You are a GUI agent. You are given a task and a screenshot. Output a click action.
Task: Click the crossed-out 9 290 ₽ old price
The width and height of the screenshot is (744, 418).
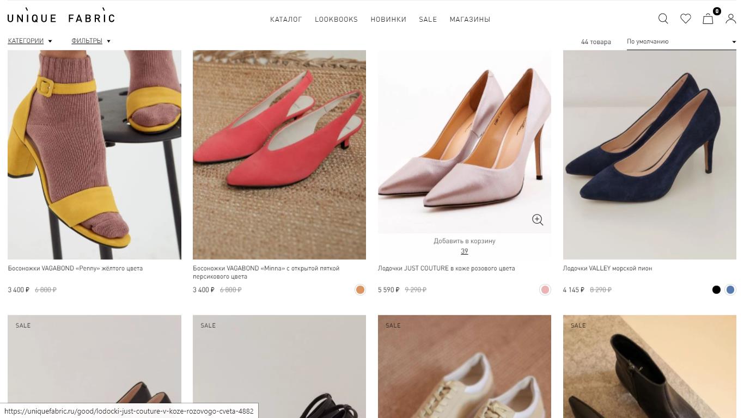click(416, 290)
